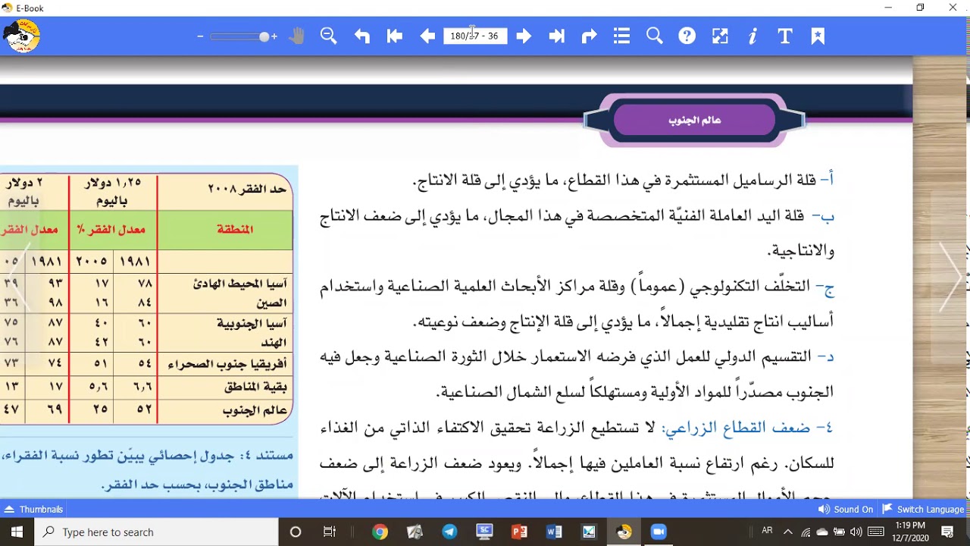
Task: Adjust the zoom slider handle
Action: (x=264, y=36)
